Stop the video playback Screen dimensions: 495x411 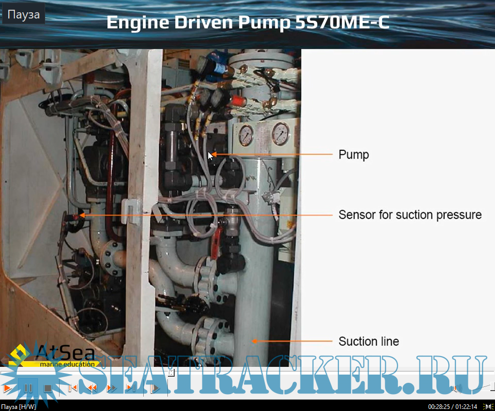(48, 388)
